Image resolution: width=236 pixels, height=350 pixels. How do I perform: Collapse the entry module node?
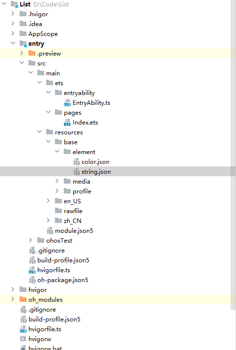(13, 43)
